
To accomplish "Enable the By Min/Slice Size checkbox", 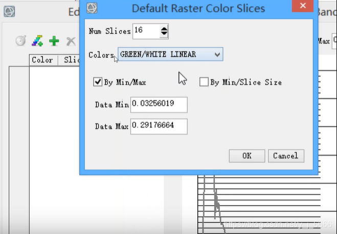I will point(204,82).
